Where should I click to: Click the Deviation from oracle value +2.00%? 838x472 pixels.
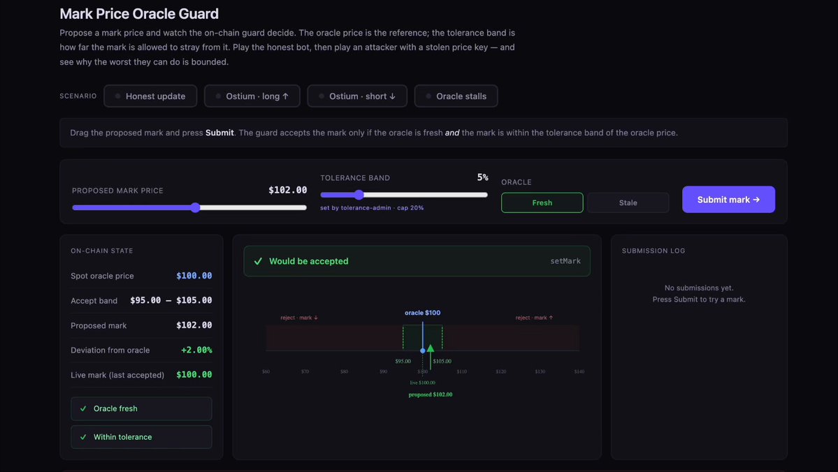click(196, 350)
